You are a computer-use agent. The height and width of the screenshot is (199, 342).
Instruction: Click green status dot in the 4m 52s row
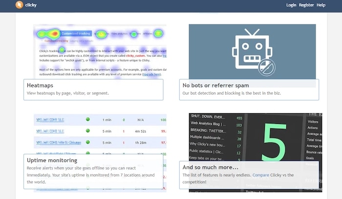[87, 131]
